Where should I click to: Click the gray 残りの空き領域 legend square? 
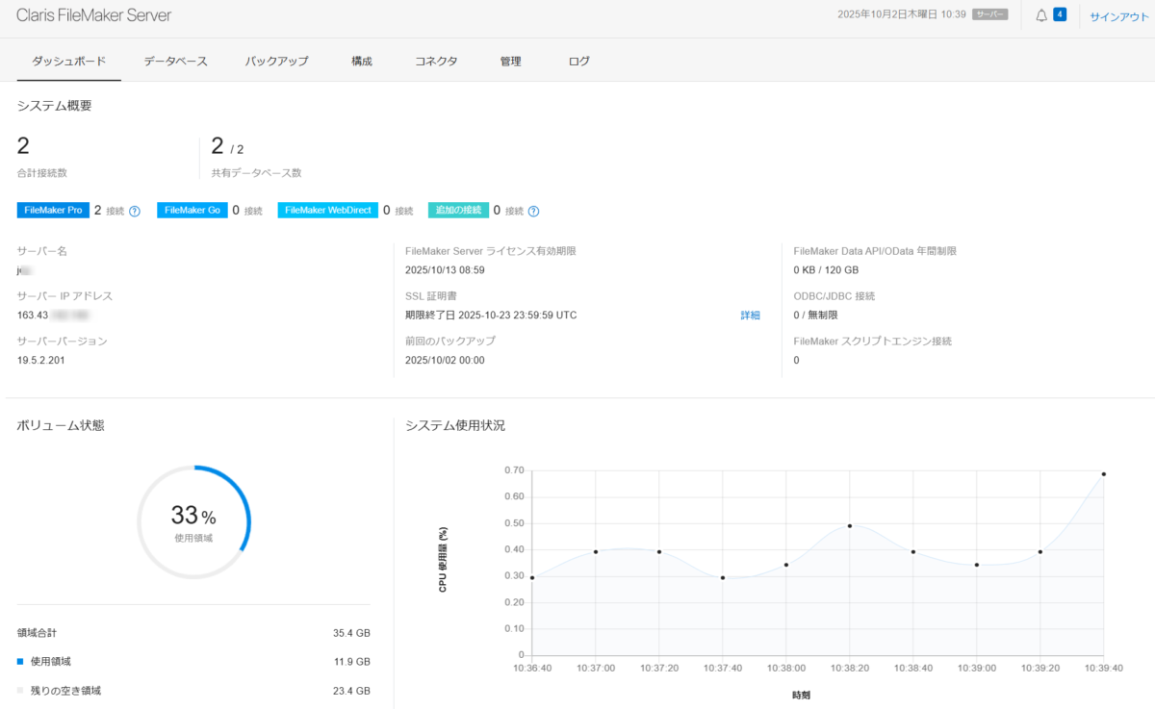(20, 691)
